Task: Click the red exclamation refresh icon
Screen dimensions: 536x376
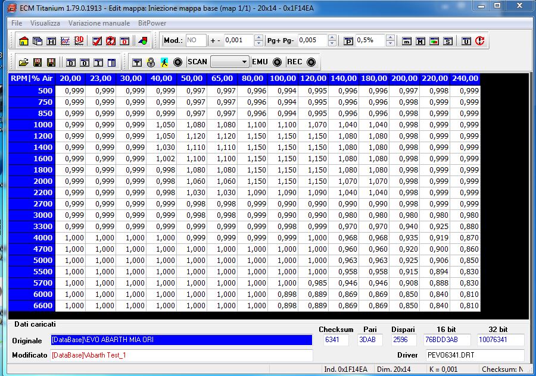Action: (x=480, y=41)
